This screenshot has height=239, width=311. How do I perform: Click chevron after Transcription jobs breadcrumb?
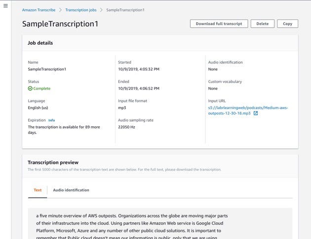pyautogui.click(x=100, y=10)
